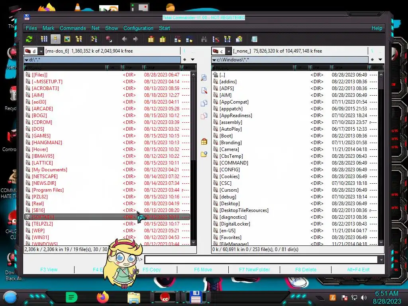Click the edit file icon in middle bar
This screenshot has height=306, width=408.
coord(204,90)
